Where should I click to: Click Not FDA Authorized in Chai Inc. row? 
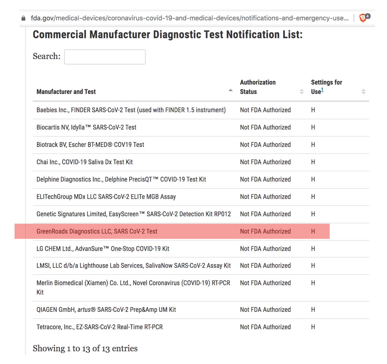(265, 162)
